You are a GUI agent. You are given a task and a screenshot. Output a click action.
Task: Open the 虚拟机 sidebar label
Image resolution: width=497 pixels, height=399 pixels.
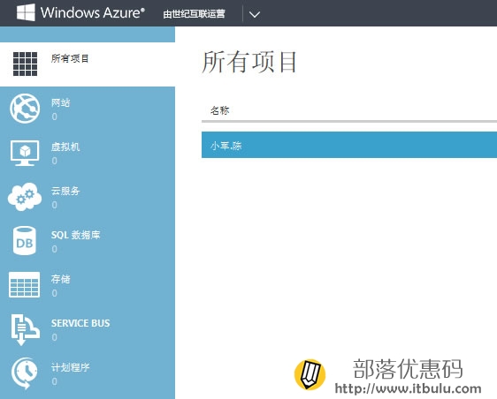point(65,147)
